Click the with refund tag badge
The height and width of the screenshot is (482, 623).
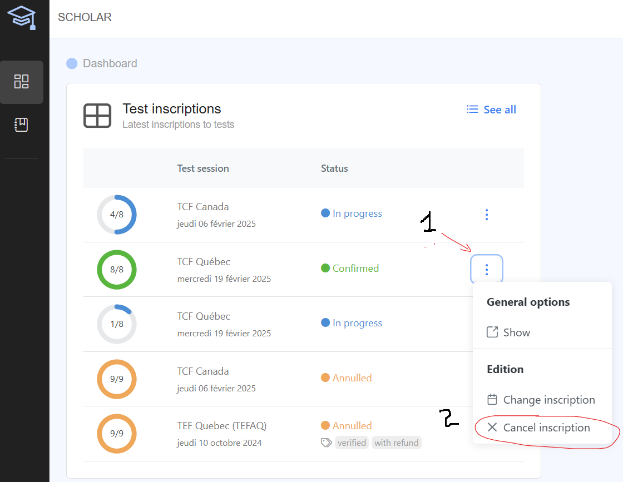(x=397, y=443)
